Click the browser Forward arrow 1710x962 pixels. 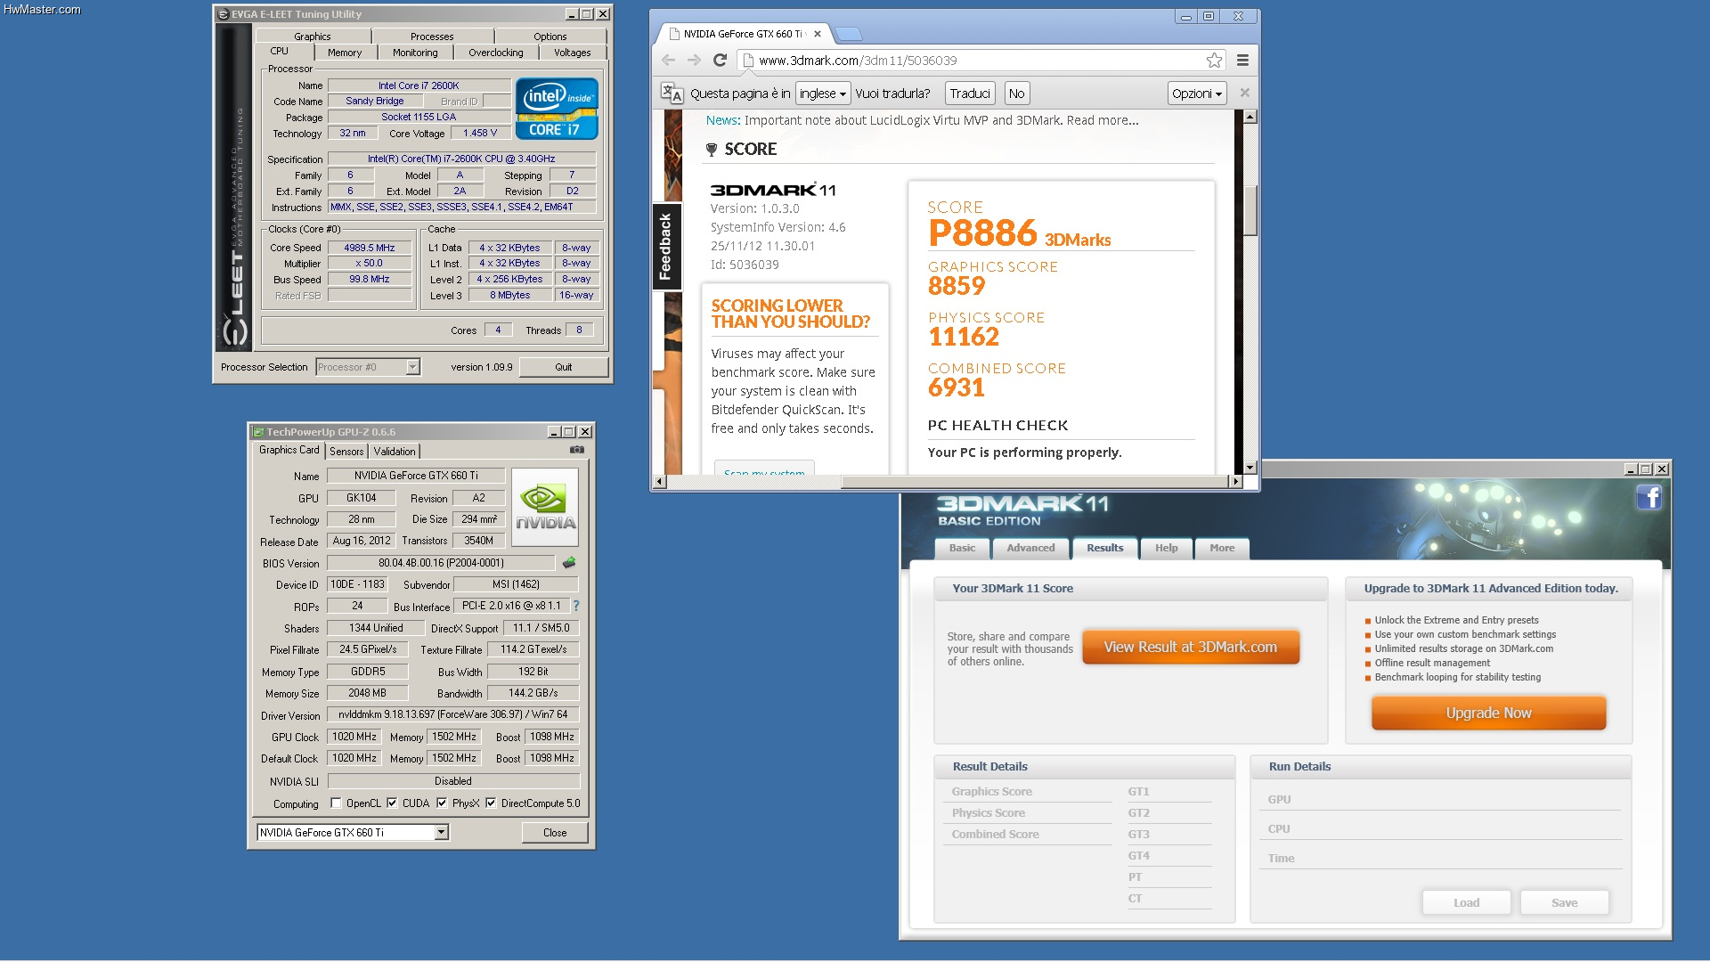click(x=694, y=61)
